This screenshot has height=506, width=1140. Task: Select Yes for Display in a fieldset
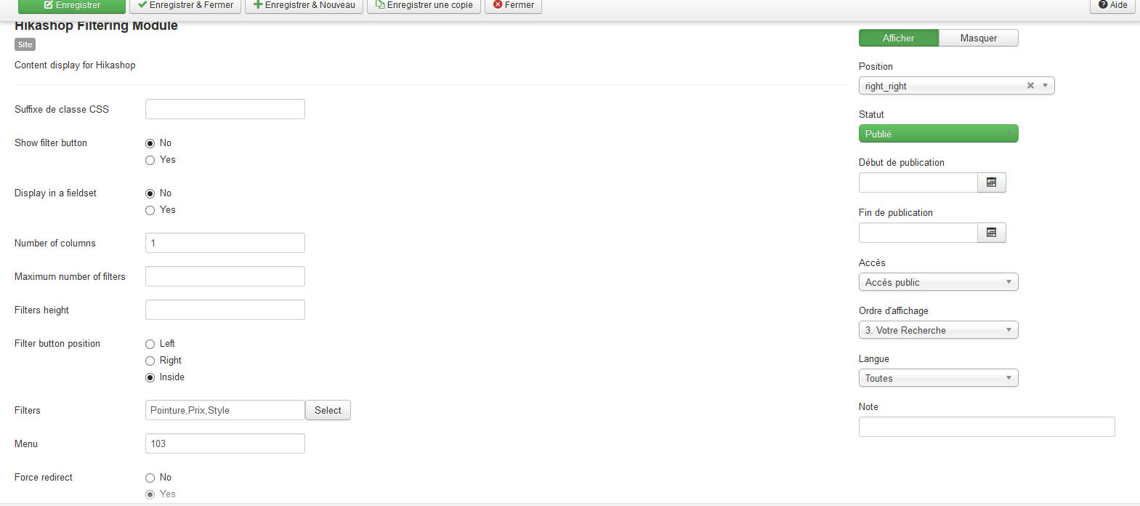(150, 210)
